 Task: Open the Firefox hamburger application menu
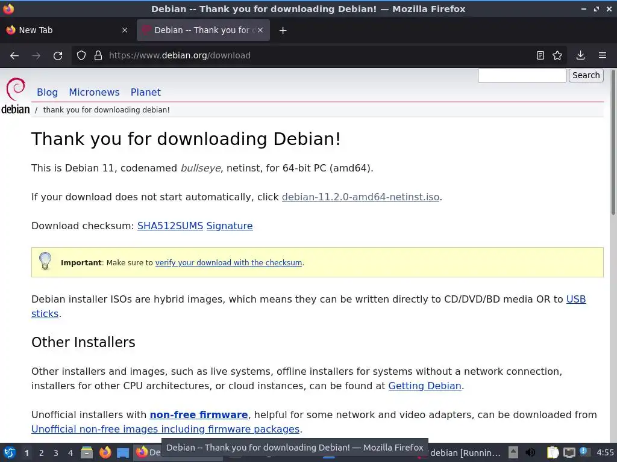click(602, 55)
